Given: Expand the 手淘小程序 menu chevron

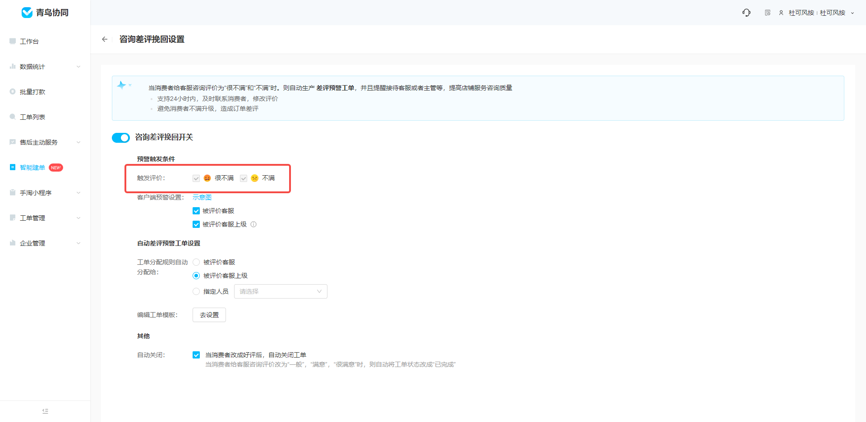Looking at the screenshot, I should point(78,193).
